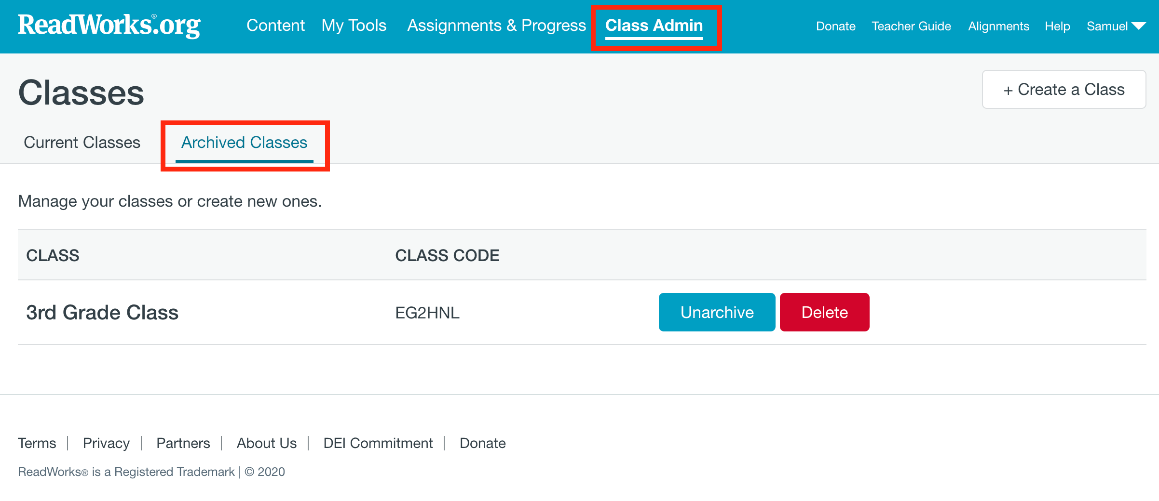Open the Terms page

37,443
